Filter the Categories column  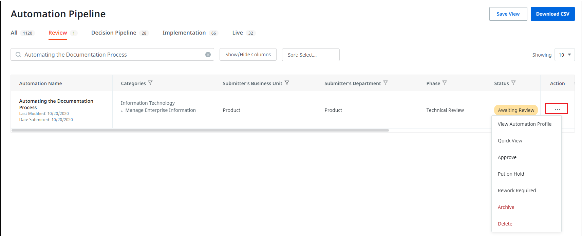click(150, 83)
